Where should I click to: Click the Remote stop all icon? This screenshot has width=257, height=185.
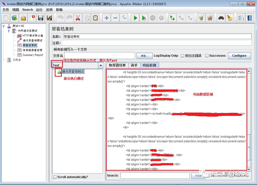point(181,18)
